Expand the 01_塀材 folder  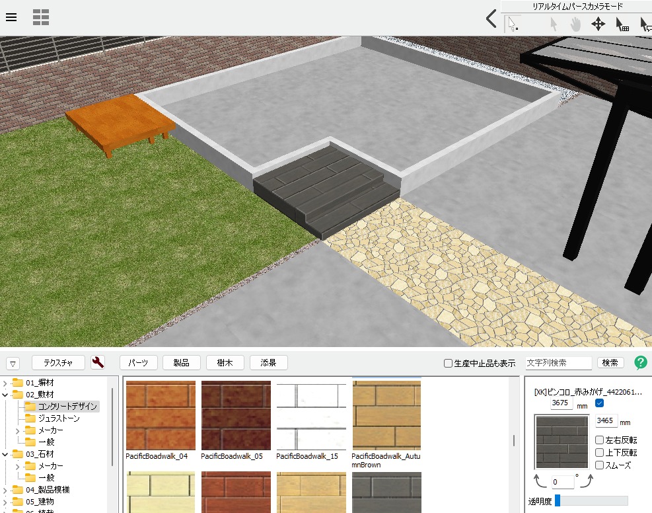tap(5, 383)
